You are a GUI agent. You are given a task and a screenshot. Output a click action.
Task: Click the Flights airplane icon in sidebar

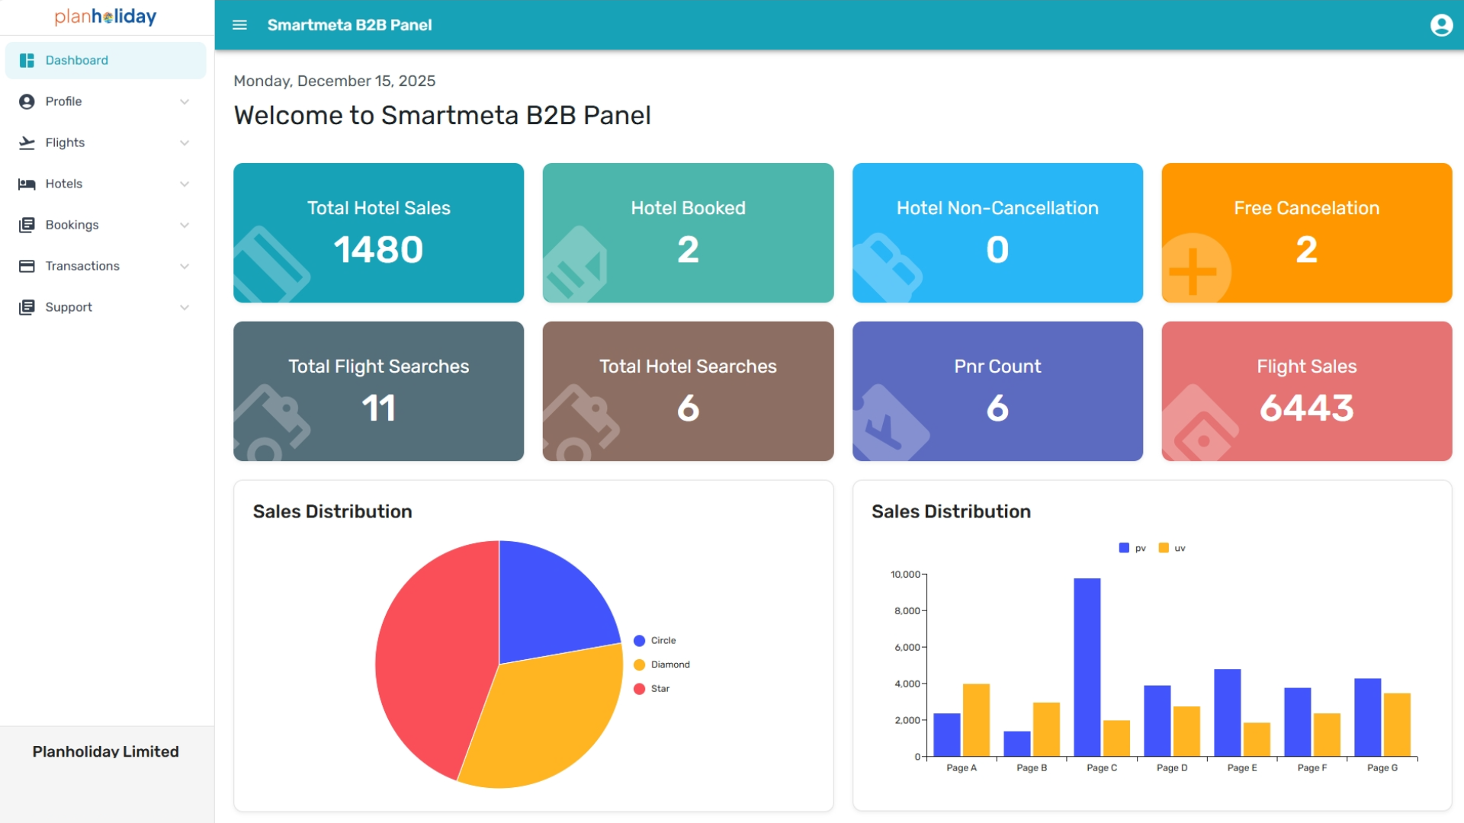click(x=27, y=143)
